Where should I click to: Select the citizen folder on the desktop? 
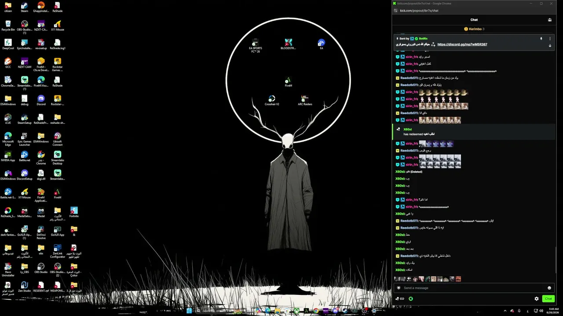(8, 7)
